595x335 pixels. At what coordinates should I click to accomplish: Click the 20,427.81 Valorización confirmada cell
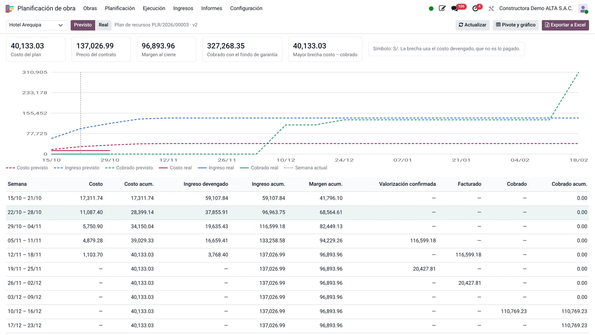click(x=424, y=269)
